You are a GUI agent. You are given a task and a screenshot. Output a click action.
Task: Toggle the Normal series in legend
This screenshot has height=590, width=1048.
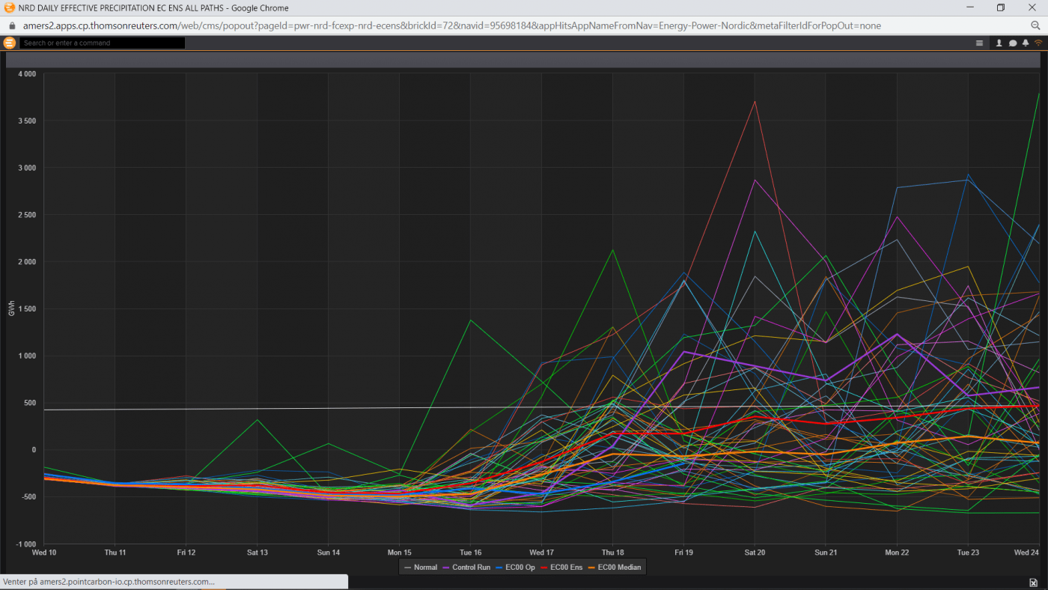tap(421, 568)
